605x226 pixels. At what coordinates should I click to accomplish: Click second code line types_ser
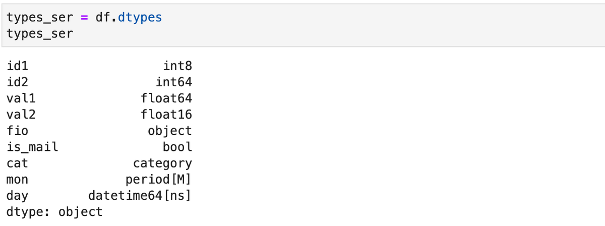(40, 34)
